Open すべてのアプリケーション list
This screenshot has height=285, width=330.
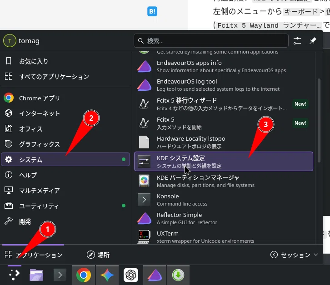point(65,77)
